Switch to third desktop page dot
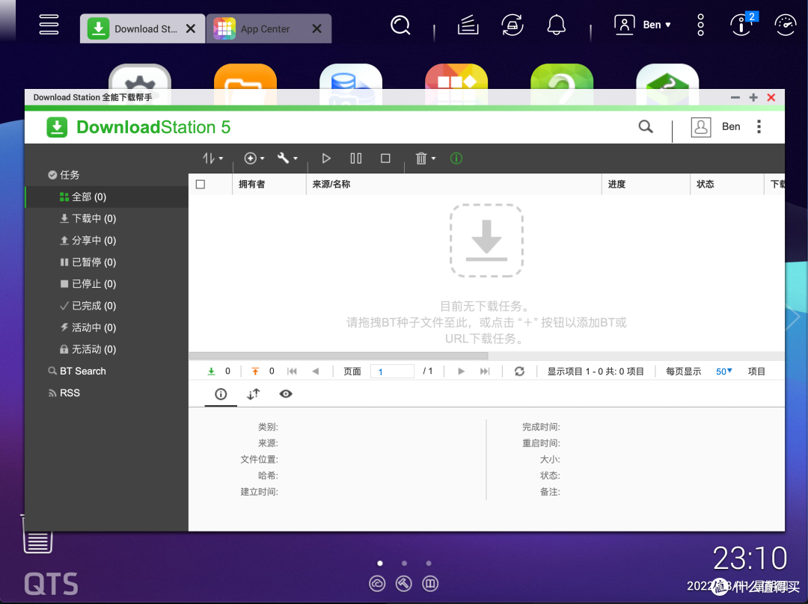The image size is (808, 604). [429, 564]
